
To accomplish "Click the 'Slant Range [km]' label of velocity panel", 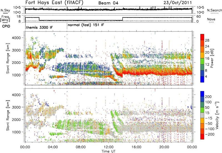I will 8,115.
